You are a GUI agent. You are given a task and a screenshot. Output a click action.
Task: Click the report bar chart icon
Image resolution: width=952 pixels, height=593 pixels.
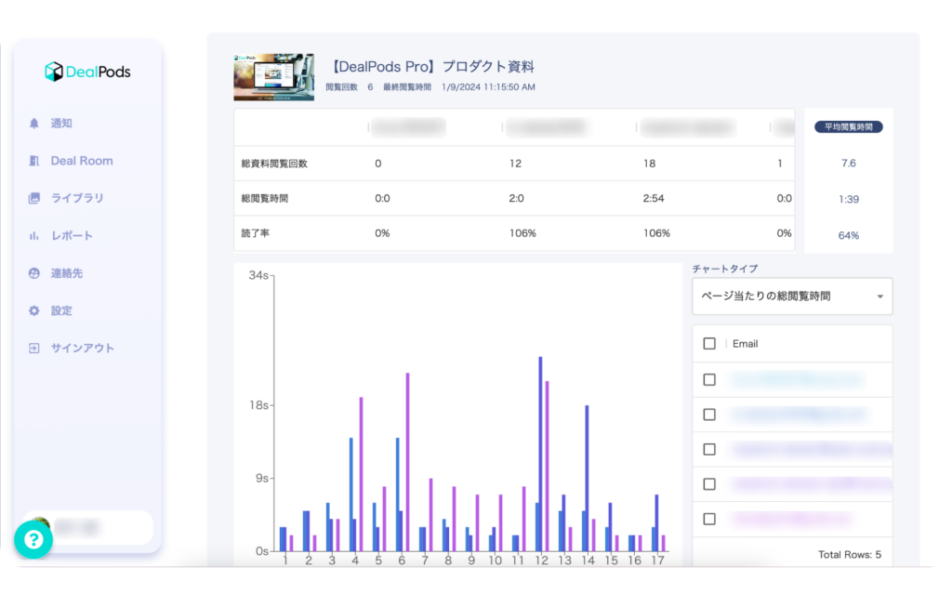(x=34, y=236)
